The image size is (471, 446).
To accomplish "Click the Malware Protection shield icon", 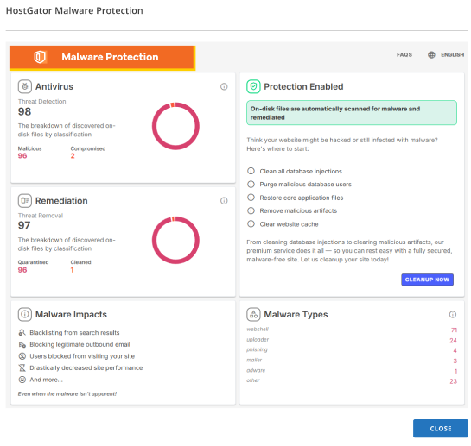I will point(40,57).
